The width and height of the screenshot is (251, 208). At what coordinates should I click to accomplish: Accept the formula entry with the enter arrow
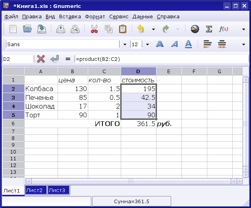coord(54,59)
